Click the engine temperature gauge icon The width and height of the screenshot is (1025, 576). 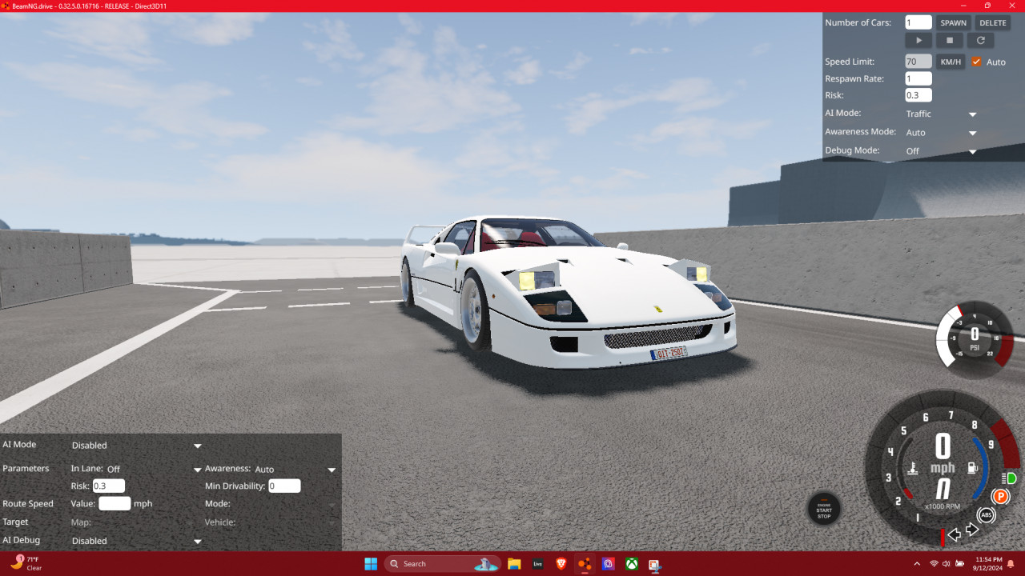tap(913, 469)
